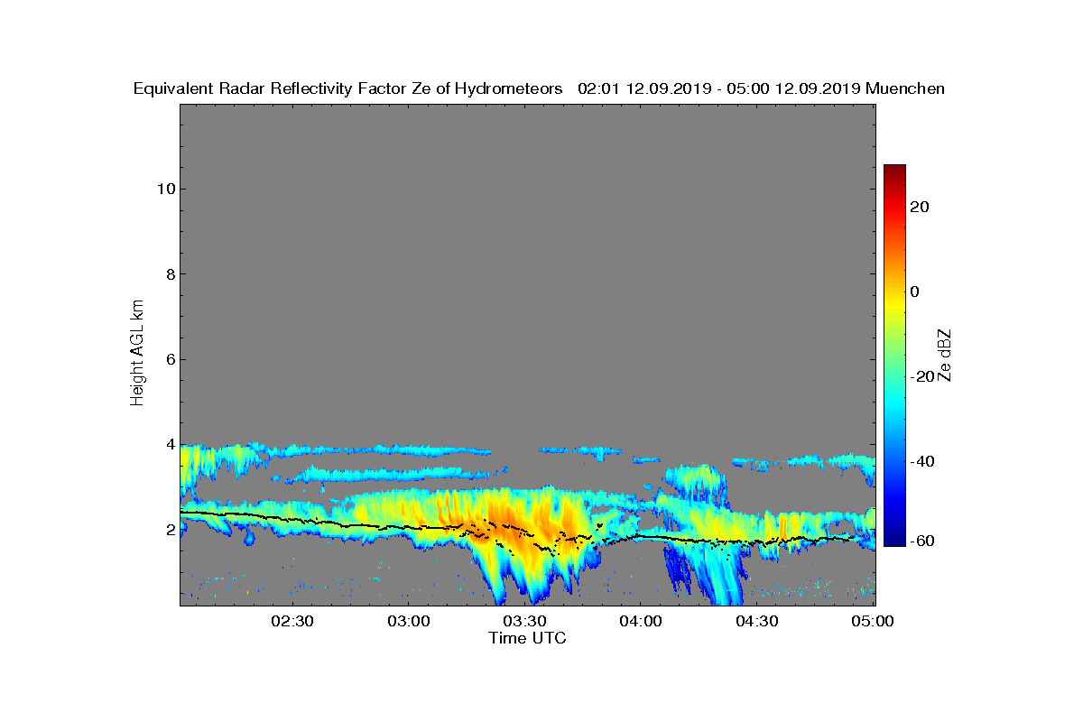Click the 03:30 time tick label
The width and height of the screenshot is (1083, 722).
pyautogui.click(x=524, y=621)
